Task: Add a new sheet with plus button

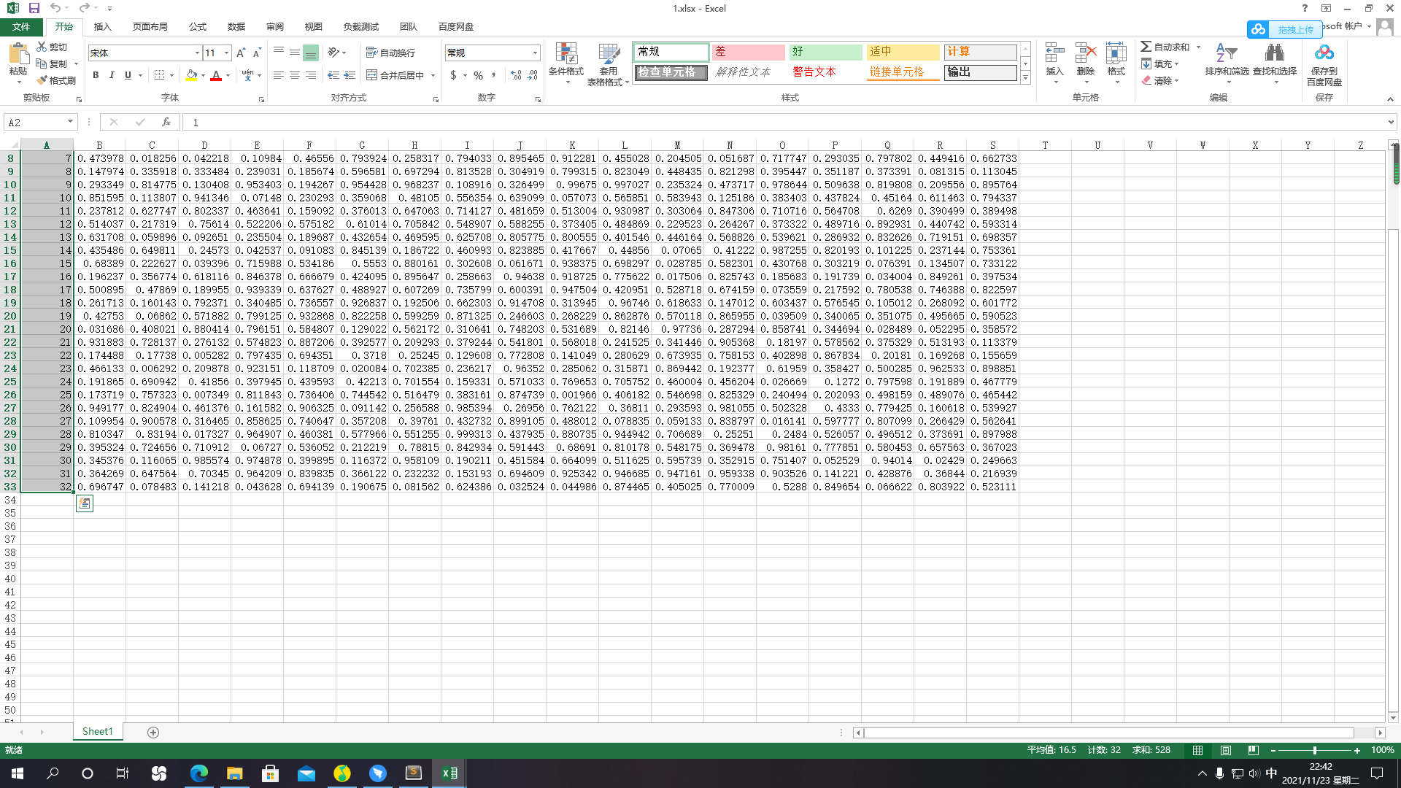Action: [153, 732]
